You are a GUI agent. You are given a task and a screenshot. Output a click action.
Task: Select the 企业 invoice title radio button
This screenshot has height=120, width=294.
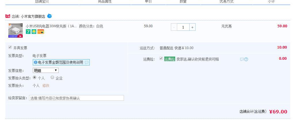(x=52, y=77)
